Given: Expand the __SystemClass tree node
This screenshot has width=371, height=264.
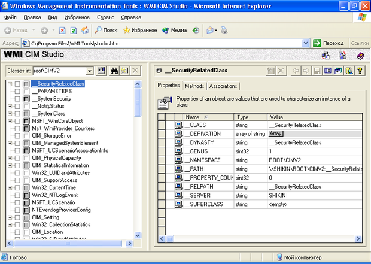Looking at the screenshot, I should click(x=10, y=114).
